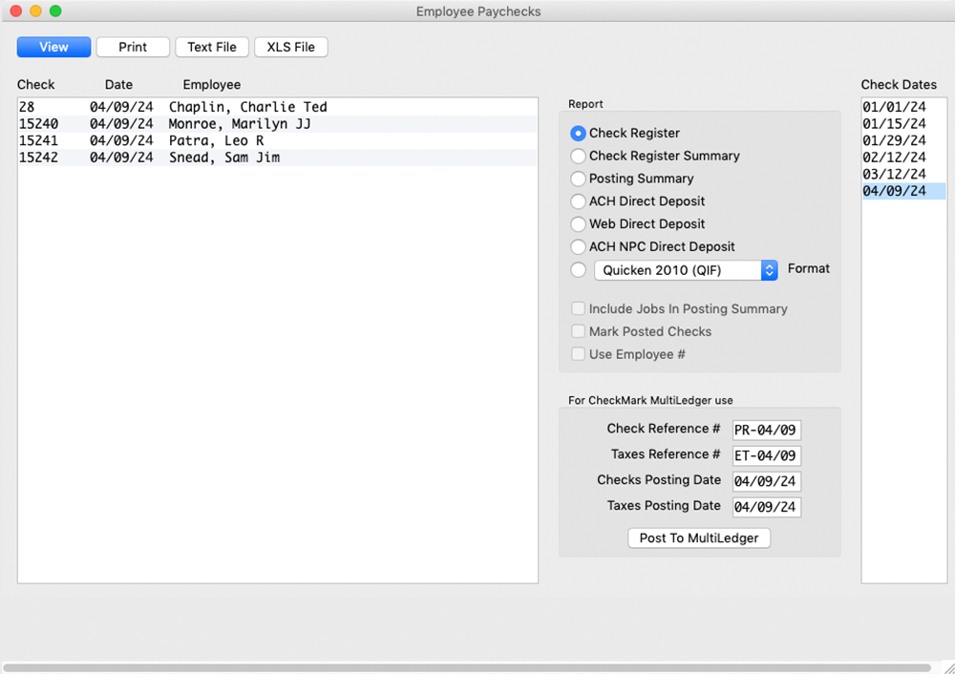Image resolution: width=955 pixels, height=674 pixels.
Task: Switch to the Print output mode
Action: point(133,46)
